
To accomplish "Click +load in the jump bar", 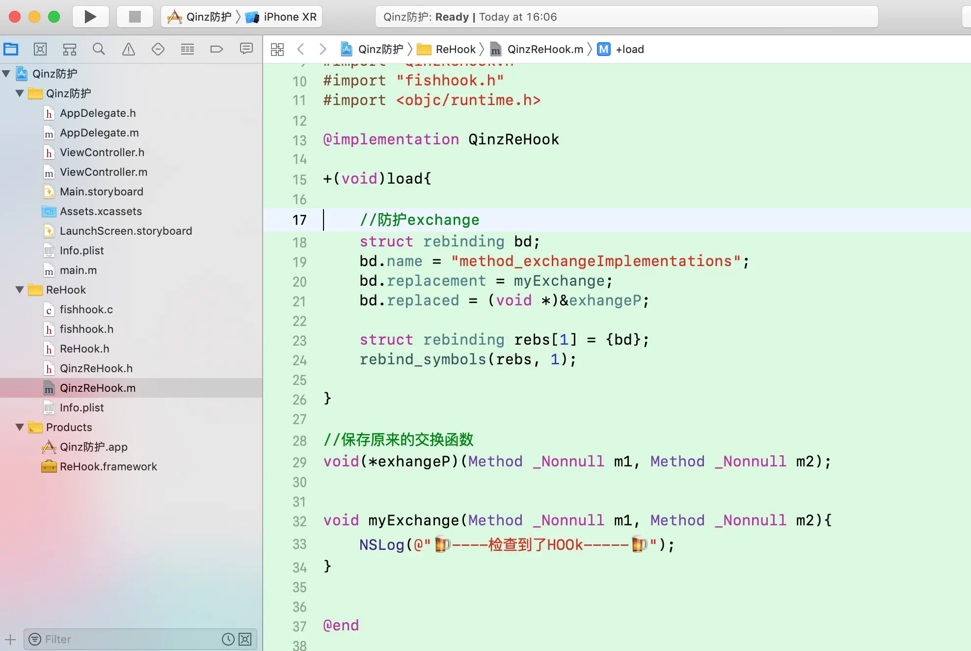I will pyautogui.click(x=629, y=49).
